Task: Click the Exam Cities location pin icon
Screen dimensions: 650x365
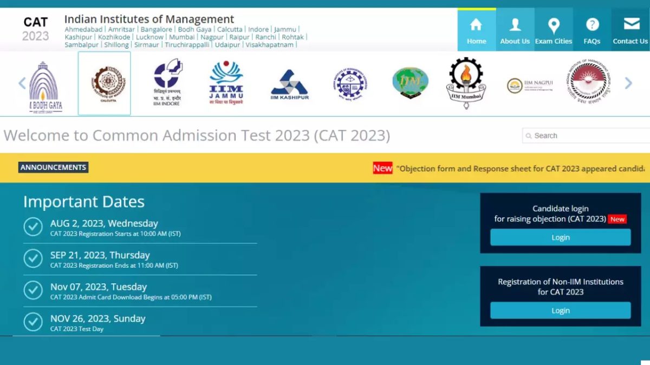Action: click(x=554, y=25)
